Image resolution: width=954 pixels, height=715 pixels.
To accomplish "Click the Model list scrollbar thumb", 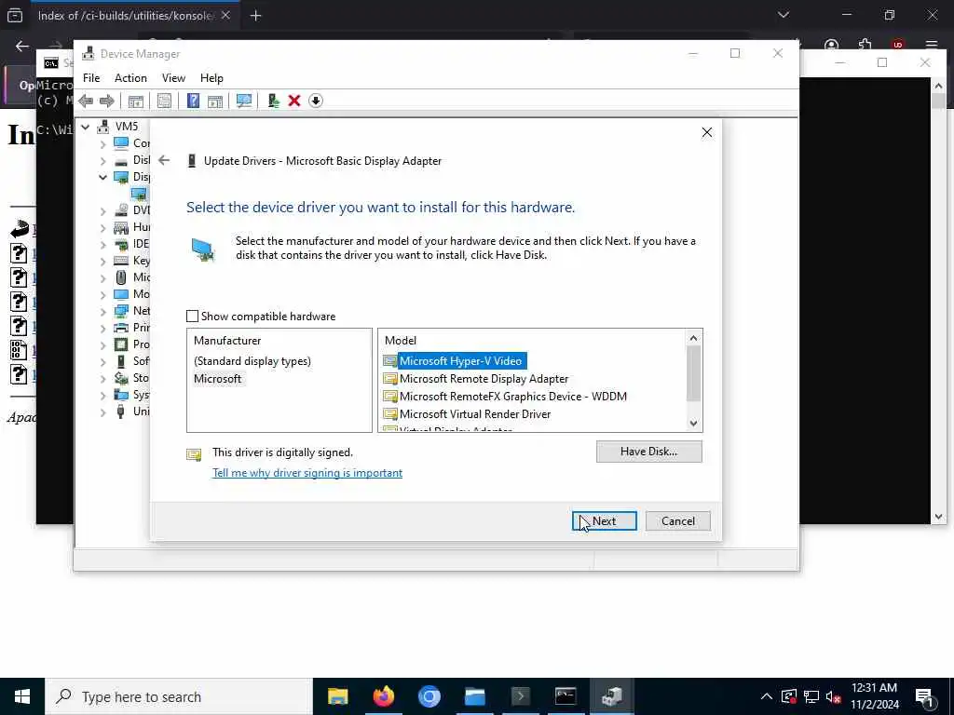I will (693, 373).
